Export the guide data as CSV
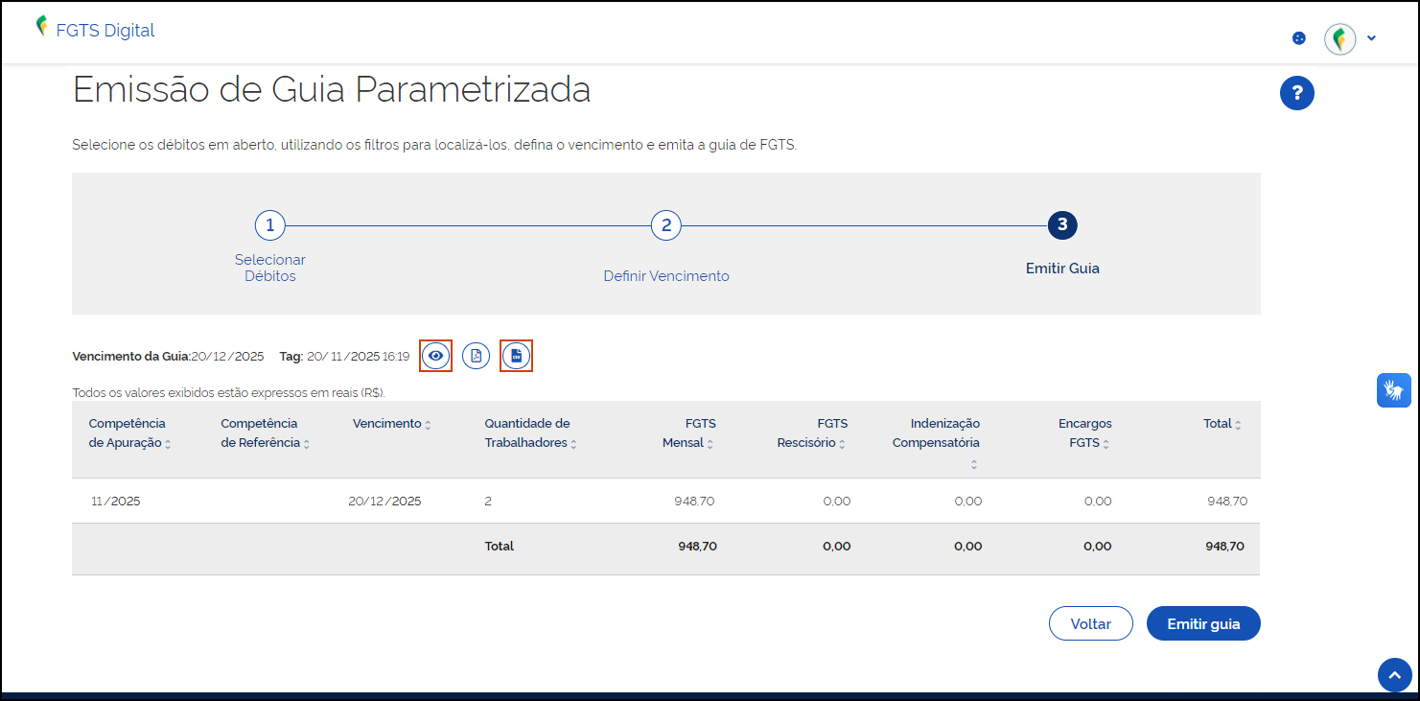The height and width of the screenshot is (701, 1420). tap(516, 356)
